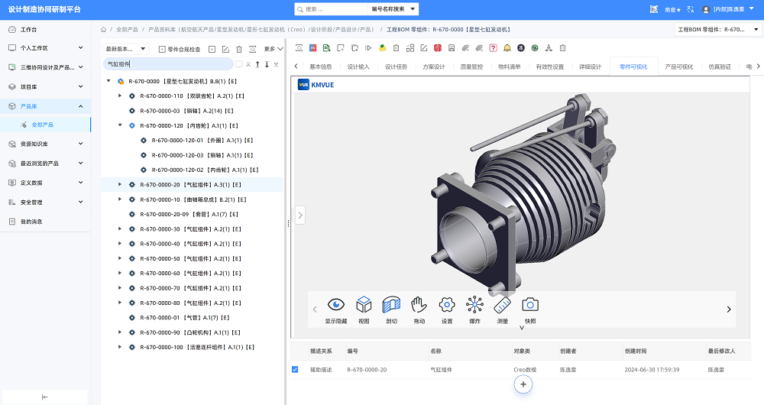Open the 编号名称搜索 dropdown
Image resolution: width=764 pixels, height=405 pixels.
[x=393, y=8]
